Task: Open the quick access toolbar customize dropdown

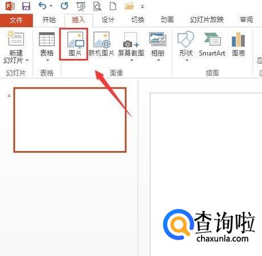Action: [142, 7]
